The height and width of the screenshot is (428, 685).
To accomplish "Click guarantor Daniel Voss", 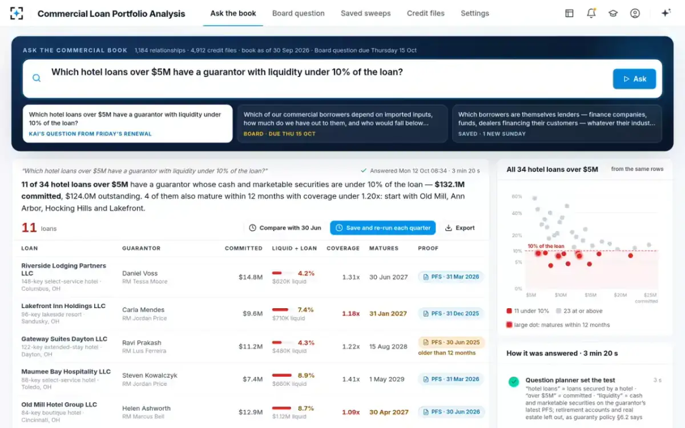I will [x=140, y=273].
